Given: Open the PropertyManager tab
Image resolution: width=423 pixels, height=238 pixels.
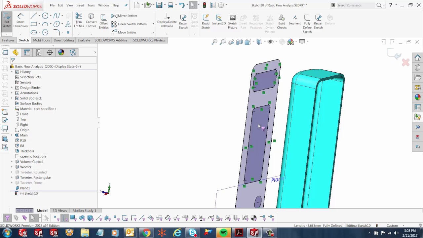Looking at the screenshot, I should tap(27, 52).
